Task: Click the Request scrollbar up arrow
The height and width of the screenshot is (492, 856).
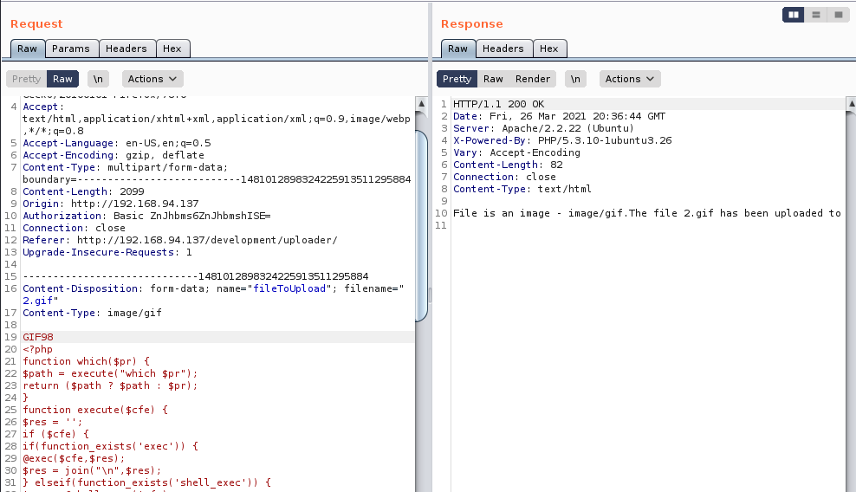Action: click(421, 104)
